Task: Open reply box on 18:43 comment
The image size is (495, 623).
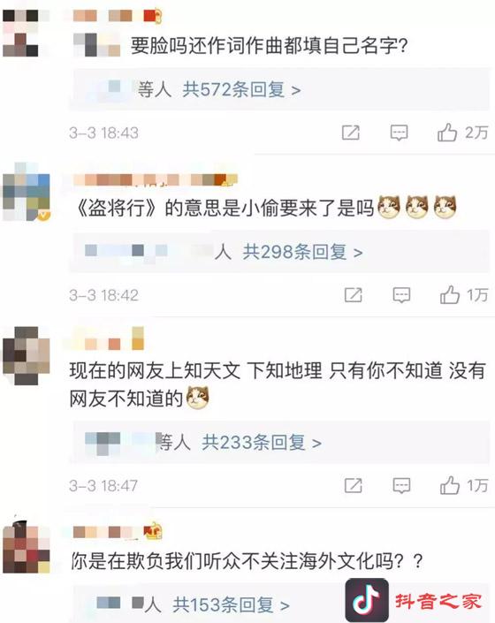Action: tap(399, 133)
